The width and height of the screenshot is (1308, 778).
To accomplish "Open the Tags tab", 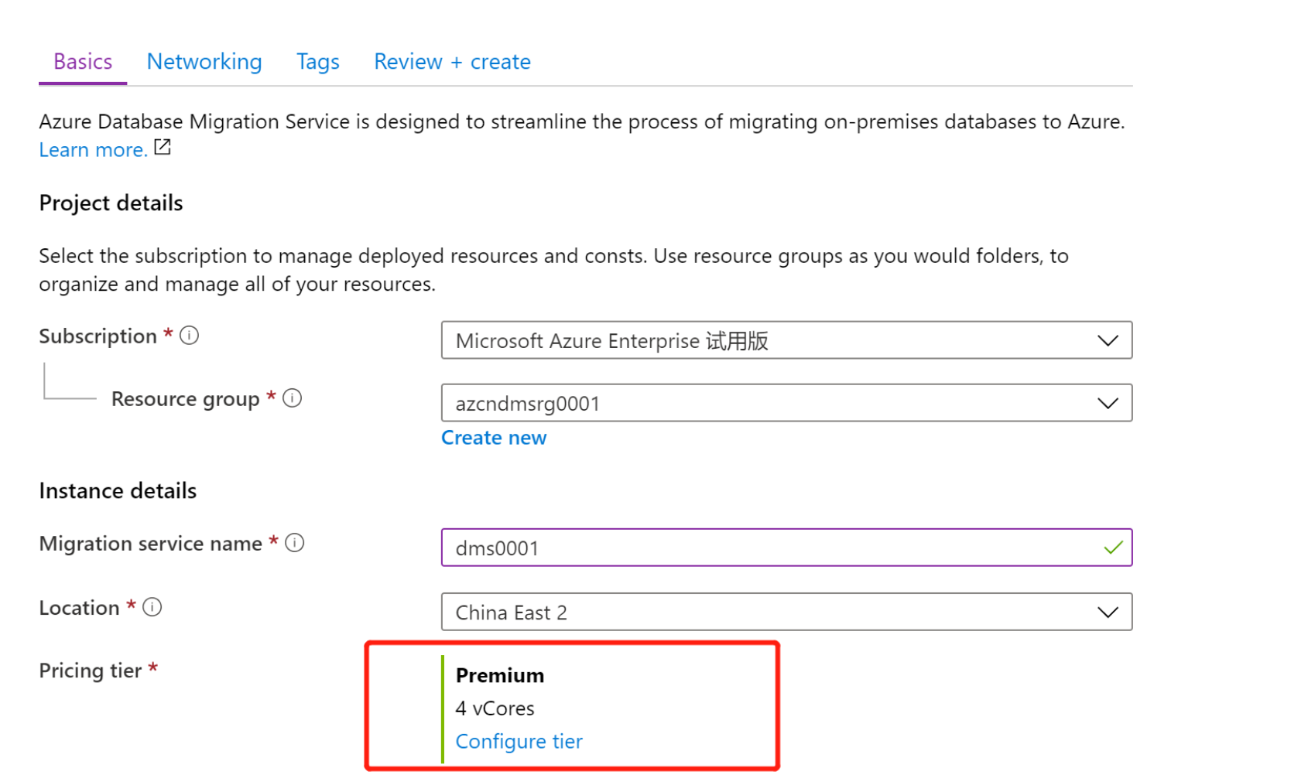I will point(318,62).
